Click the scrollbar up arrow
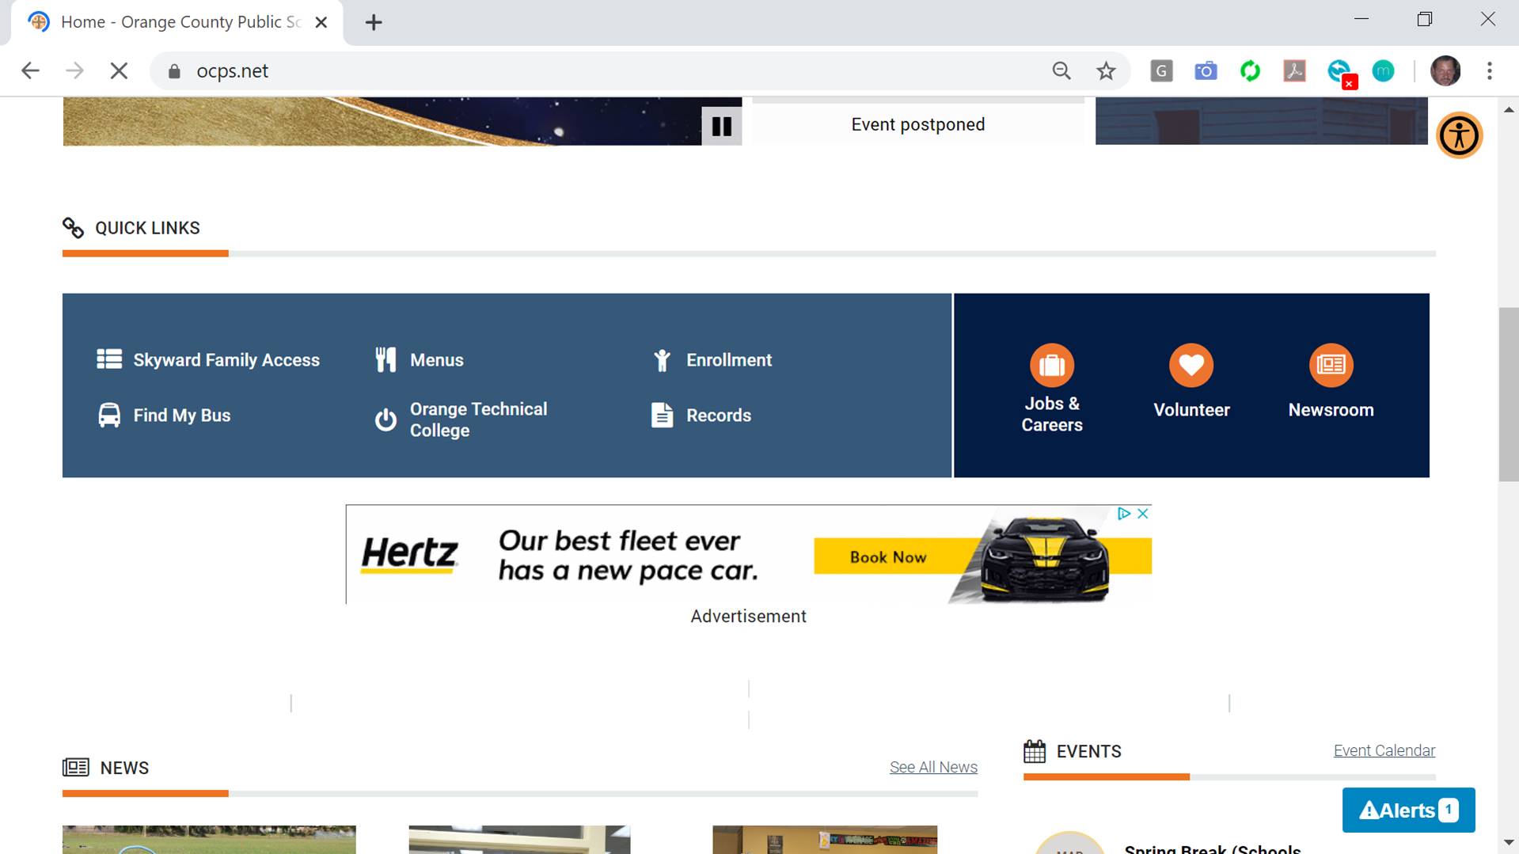This screenshot has height=854, width=1519. 1509,109
